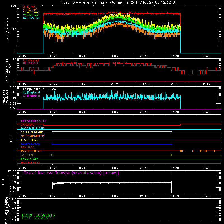This screenshot has height=224, width=224.
Task: Click the 'Size of Reduced Triangle' caption
Action: (x=71, y=173)
